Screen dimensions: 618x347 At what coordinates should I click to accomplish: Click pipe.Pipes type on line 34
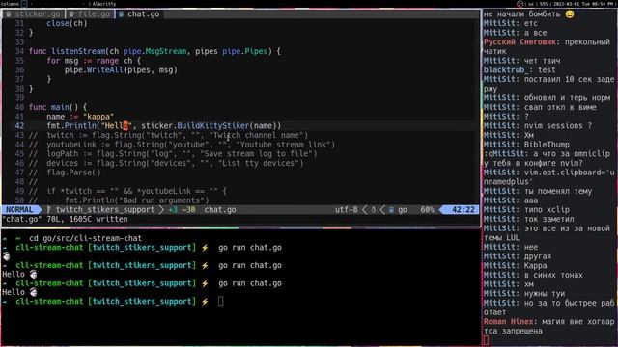tap(244, 51)
